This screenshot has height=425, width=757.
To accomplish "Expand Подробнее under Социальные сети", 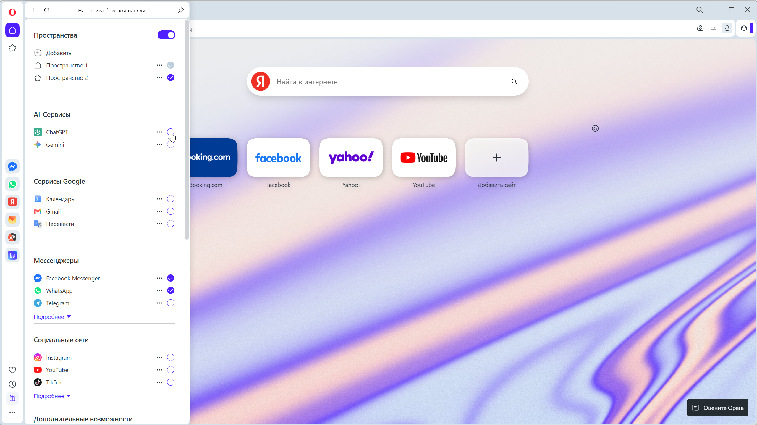I will tap(52, 396).
